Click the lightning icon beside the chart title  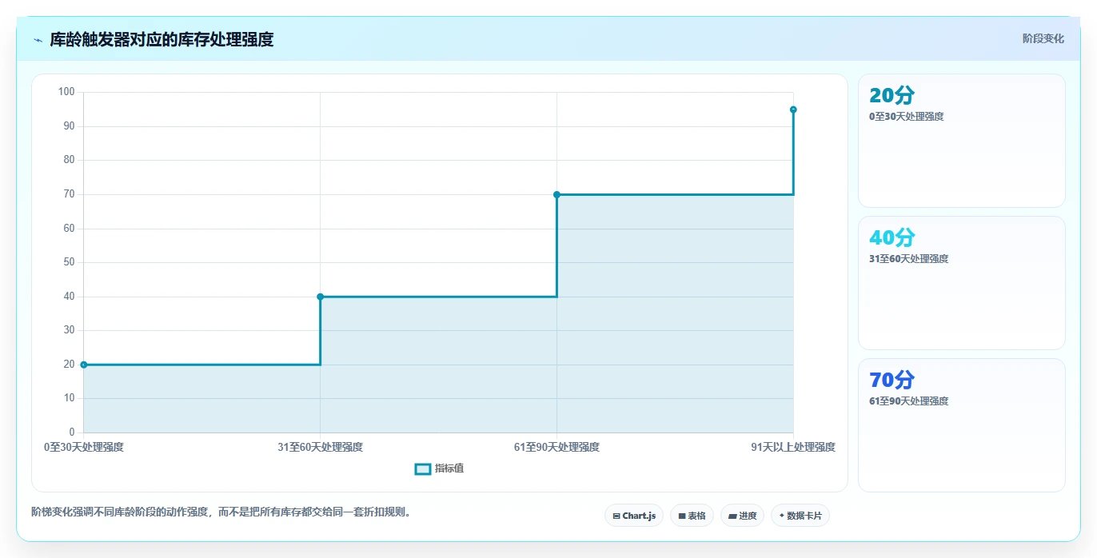tap(38, 40)
